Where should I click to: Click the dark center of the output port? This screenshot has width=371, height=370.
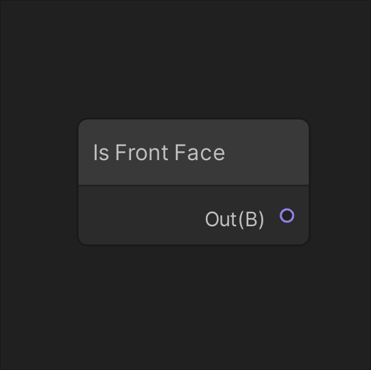click(x=286, y=215)
